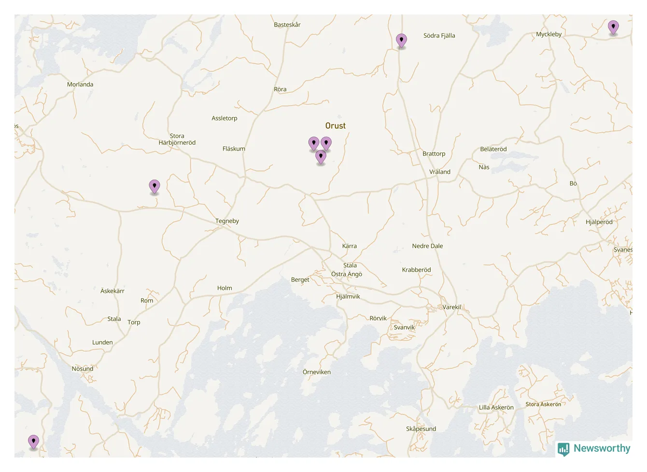The image size is (647, 472).
Task: Click the Tegneby place label
Action: pos(227,221)
